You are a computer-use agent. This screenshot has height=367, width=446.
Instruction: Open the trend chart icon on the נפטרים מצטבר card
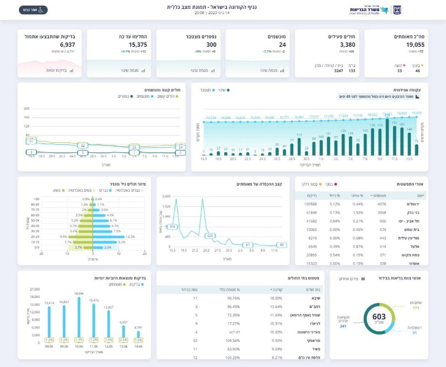[x=213, y=70]
